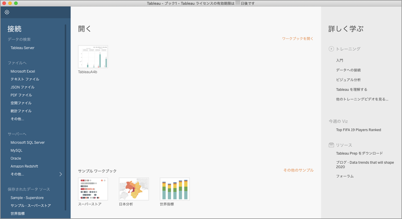This screenshot has height=219, width=402.
Task: Expand more server connectors arrow
Action: tap(61, 174)
